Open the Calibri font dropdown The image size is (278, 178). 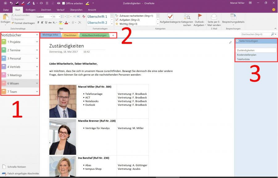(51, 17)
